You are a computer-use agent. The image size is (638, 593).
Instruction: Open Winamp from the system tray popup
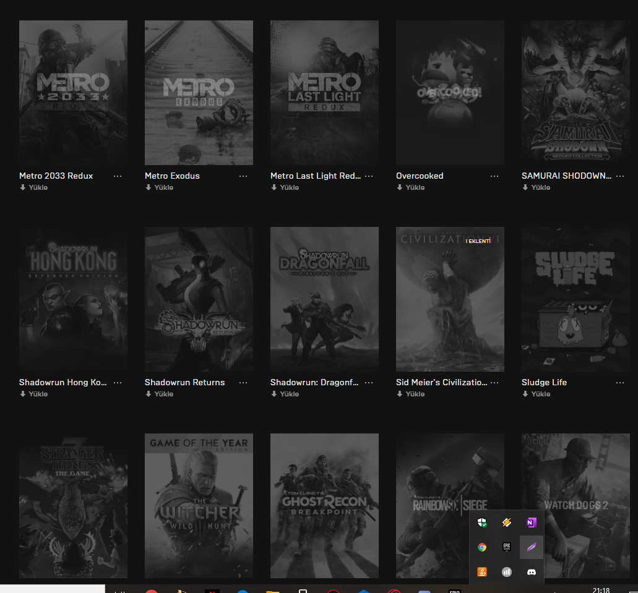coord(506,523)
